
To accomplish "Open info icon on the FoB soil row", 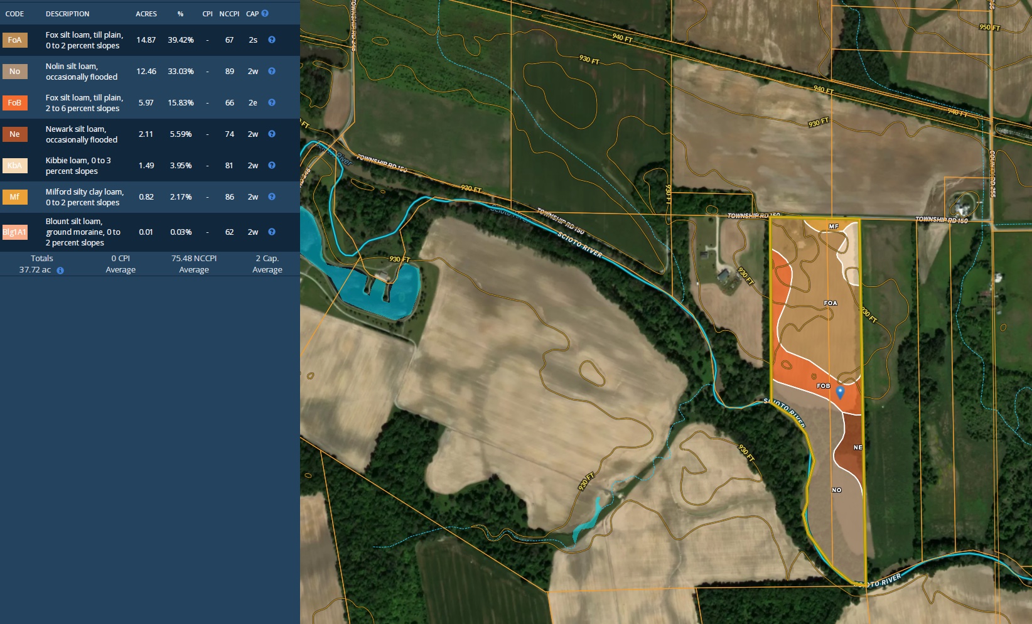I will 272,102.
